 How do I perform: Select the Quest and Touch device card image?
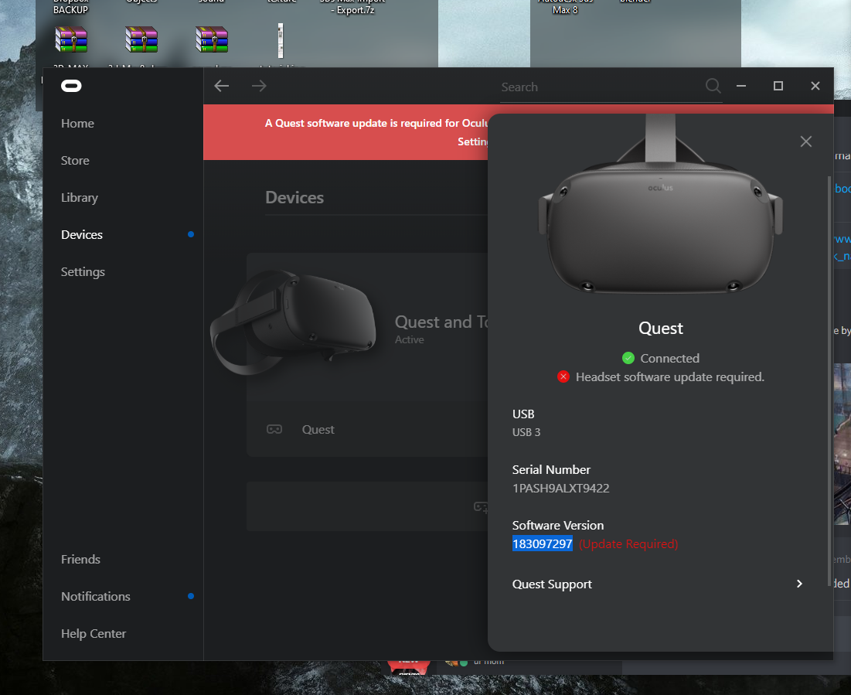[x=293, y=322]
